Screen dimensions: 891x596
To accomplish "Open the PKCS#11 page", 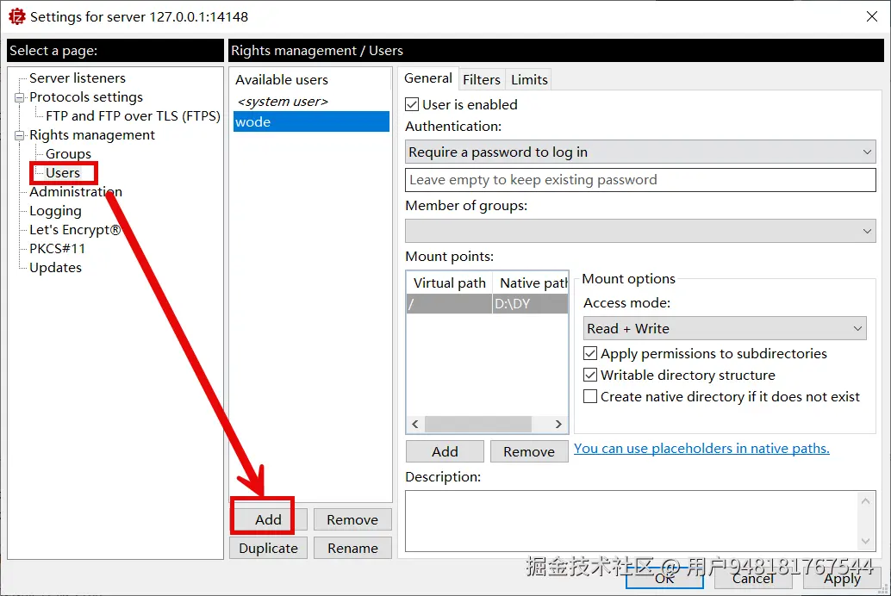I will coord(57,249).
